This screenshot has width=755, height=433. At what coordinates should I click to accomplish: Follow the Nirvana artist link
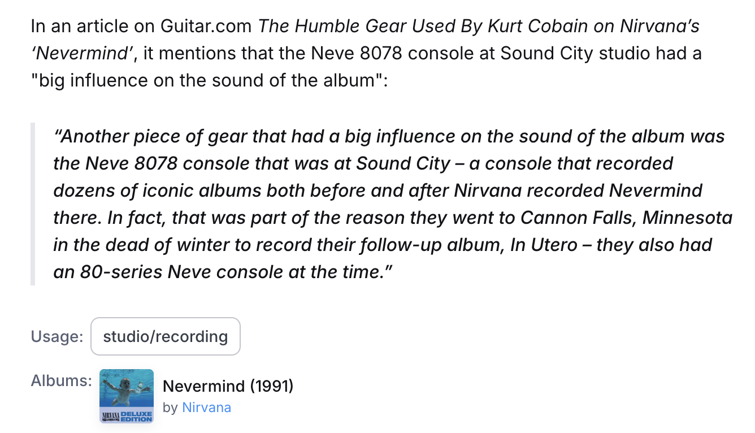point(206,408)
